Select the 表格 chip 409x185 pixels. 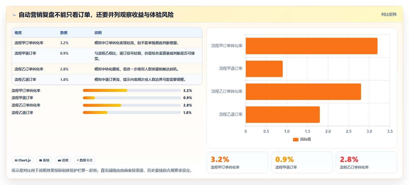(44, 160)
